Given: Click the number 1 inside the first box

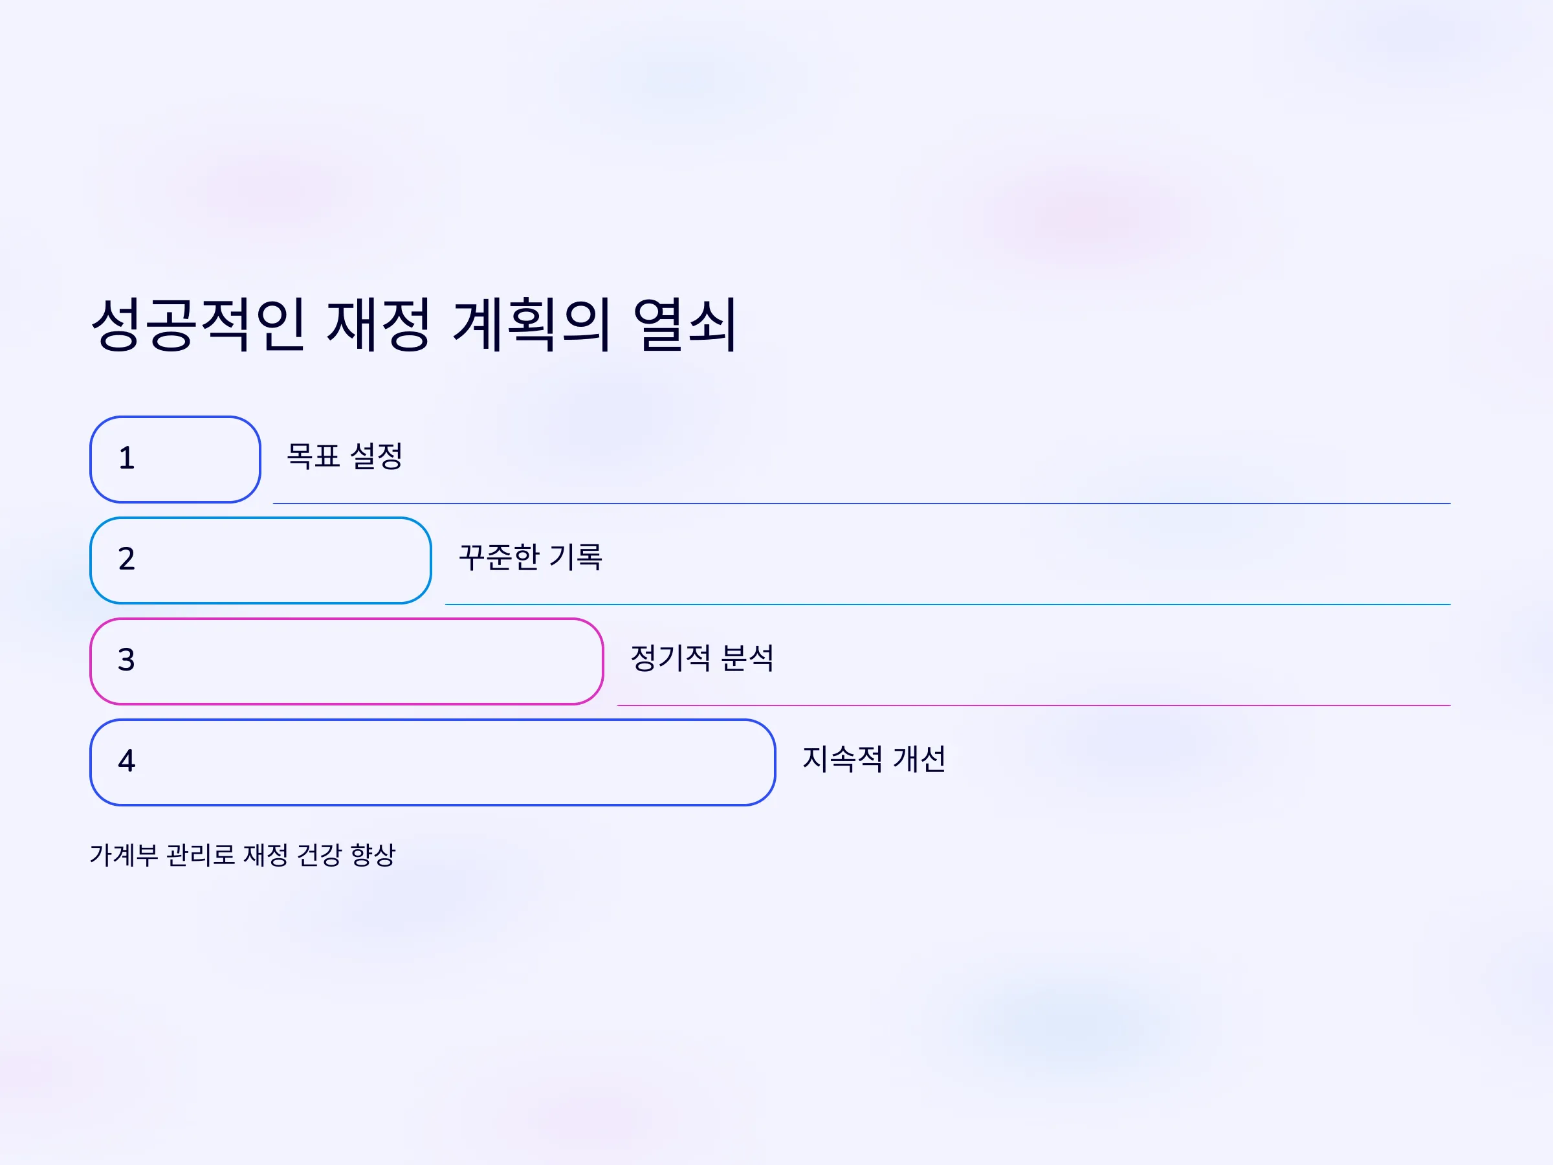Looking at the screenshot, I should point(126,458).
